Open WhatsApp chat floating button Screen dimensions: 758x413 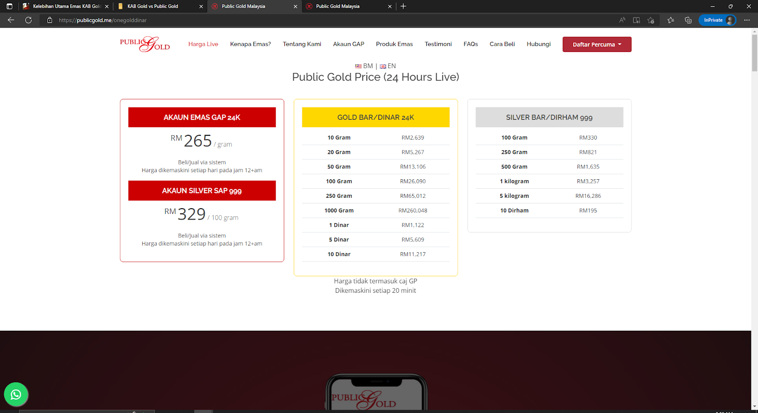point(16,394)
